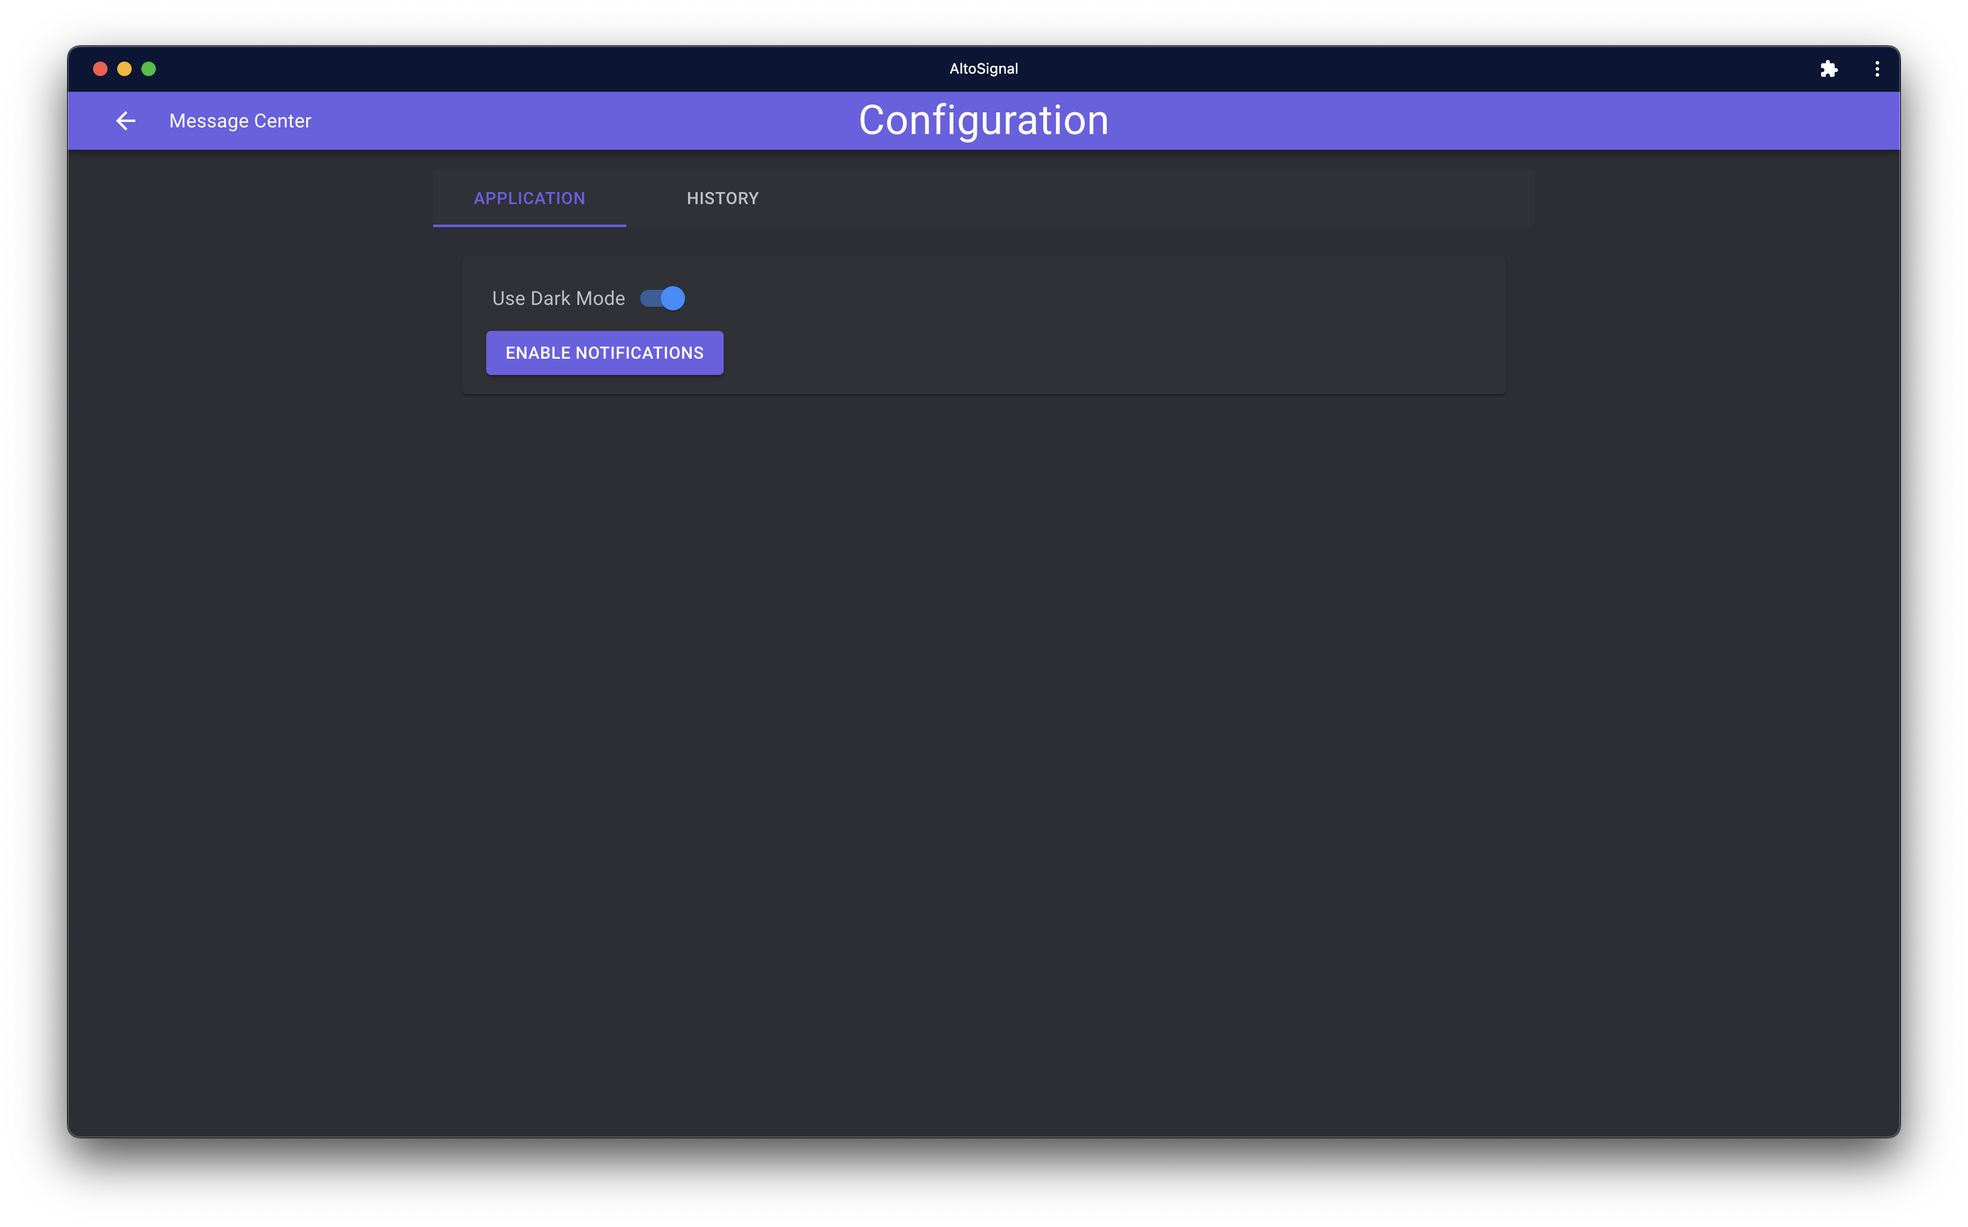Click the underline beneath Application tab
The width and height of the screenshot is (1968, 1227).
coord(529,225)
